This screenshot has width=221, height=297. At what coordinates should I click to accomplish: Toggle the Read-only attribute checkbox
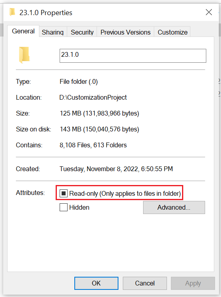tap(64, 193)
